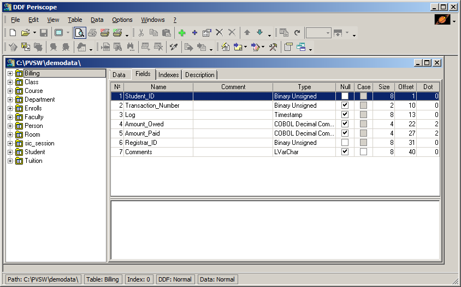The width and height of the screenshot is (461, 287).
Task: Expand the Billing table node
Action: (10, 73)
